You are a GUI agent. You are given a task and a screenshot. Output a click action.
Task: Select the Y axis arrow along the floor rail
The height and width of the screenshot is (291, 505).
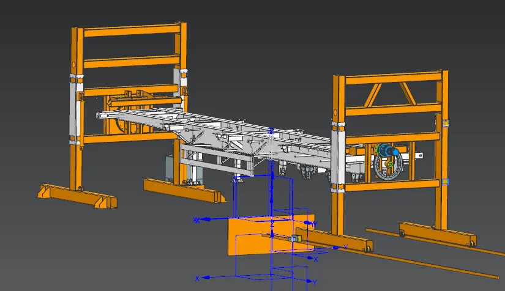[x=335, y=247]
